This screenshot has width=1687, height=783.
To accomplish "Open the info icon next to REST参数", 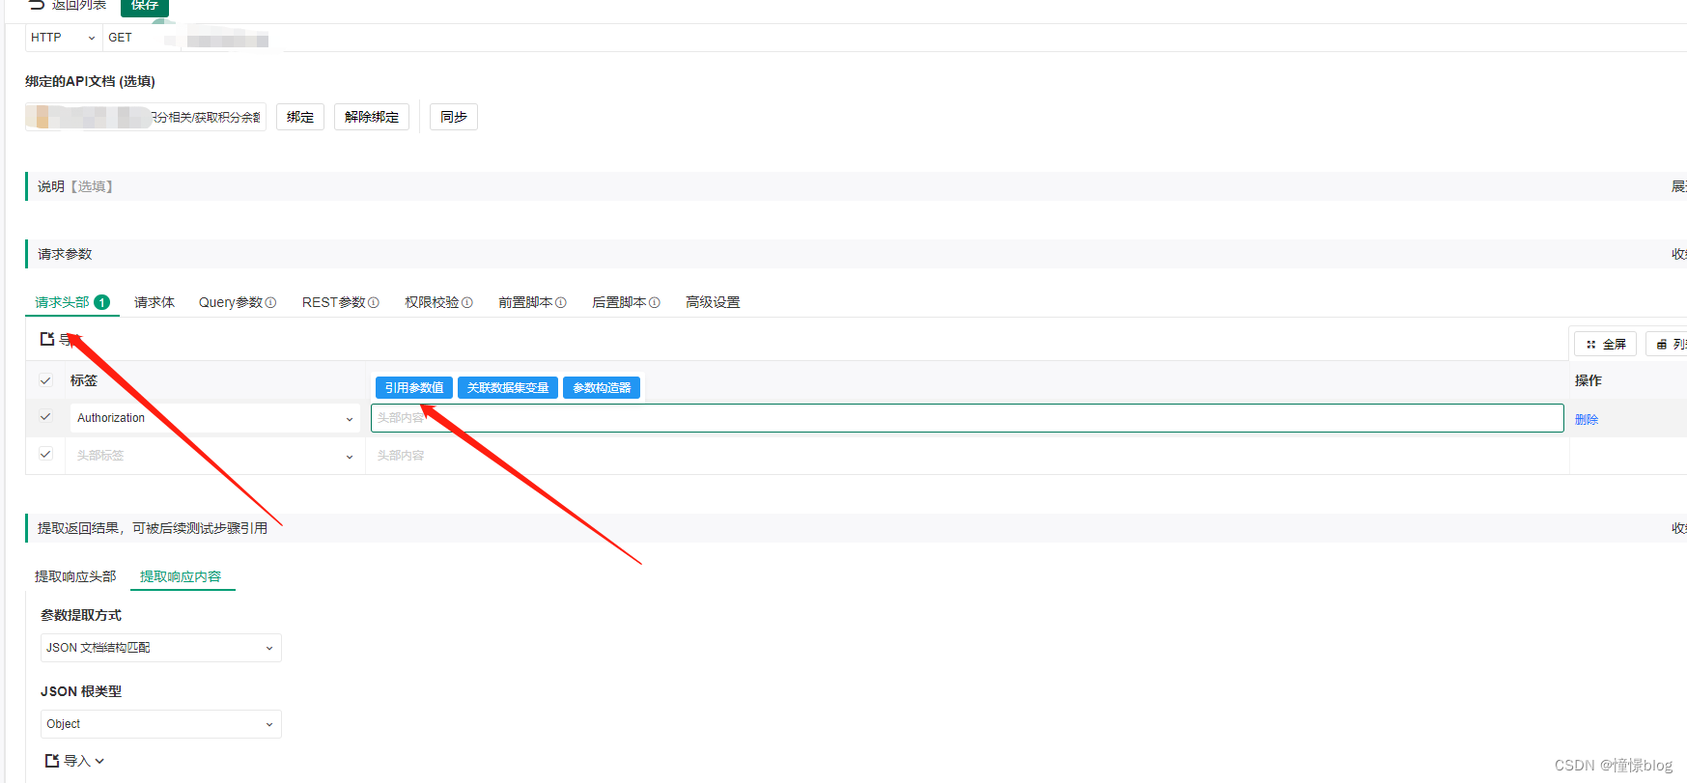I will (x=374, y=302).
